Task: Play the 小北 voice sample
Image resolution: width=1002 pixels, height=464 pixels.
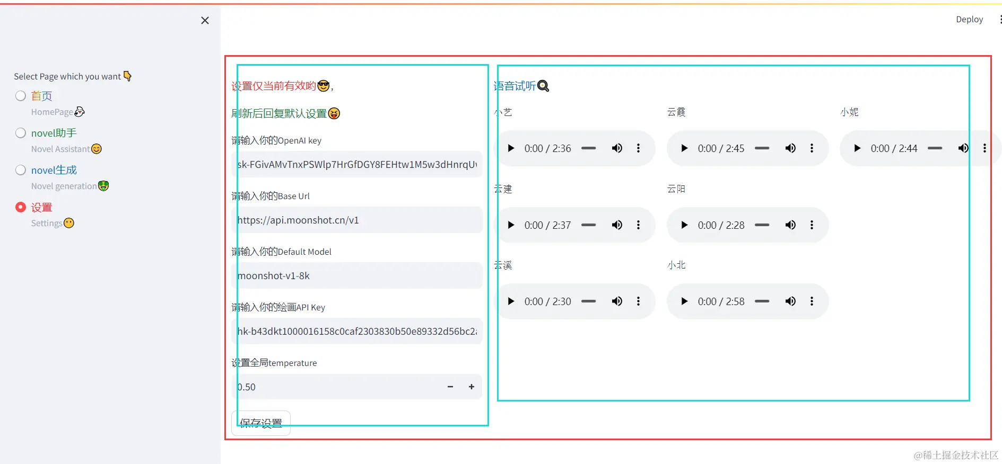Action: click(x=684, y=301)
